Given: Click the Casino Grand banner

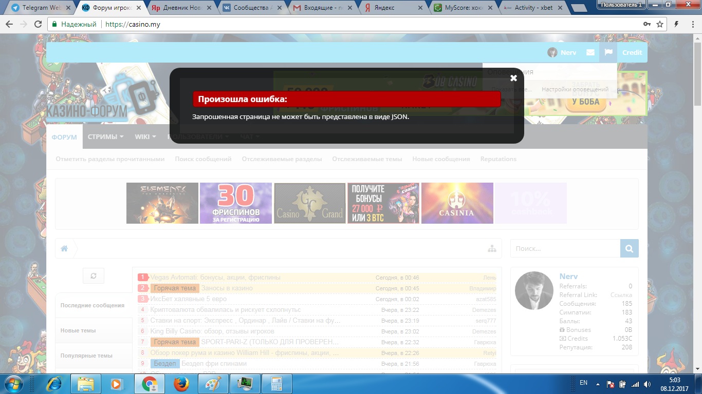Looking at the screenshot, I should 310,203.
